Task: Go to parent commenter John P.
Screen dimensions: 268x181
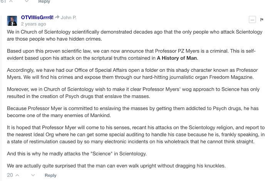Action: (69, 17)
